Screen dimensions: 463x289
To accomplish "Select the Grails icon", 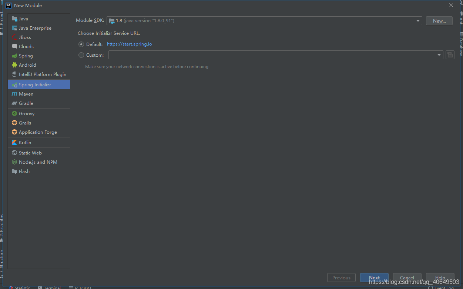I will [x=14, y=123].
